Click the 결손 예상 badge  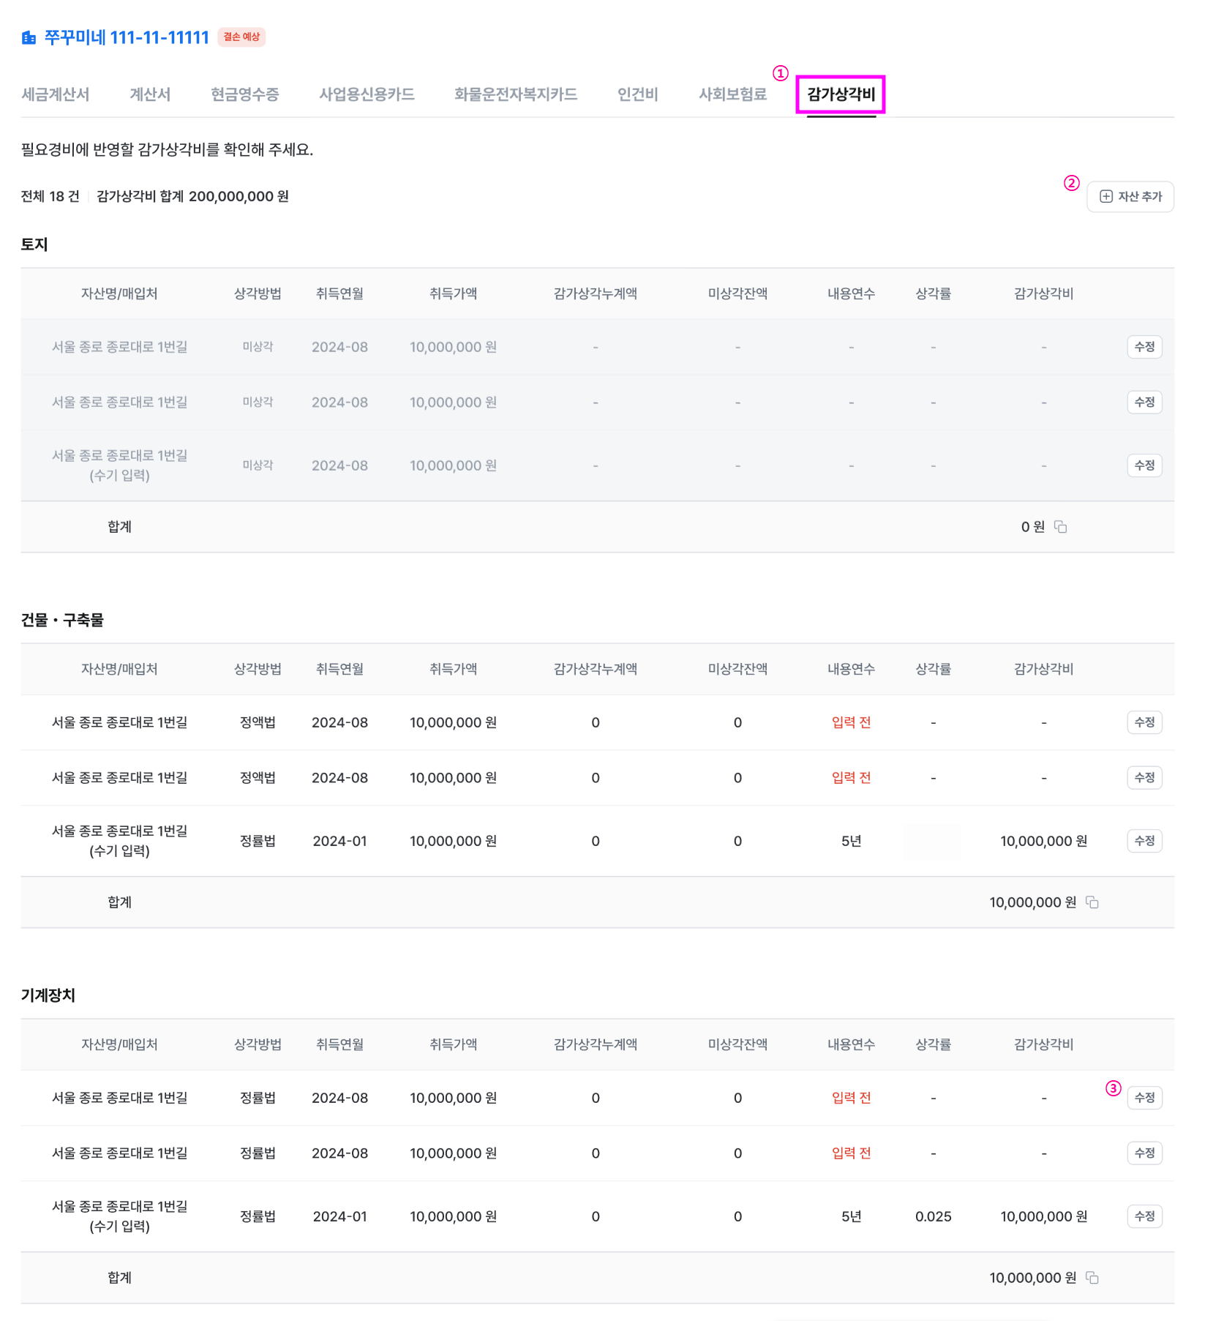point(241,37)
